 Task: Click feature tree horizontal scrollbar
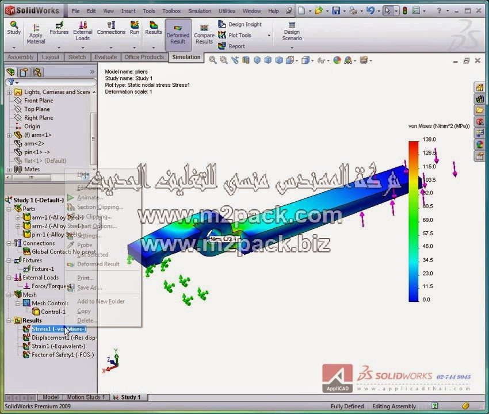tap(31, 177)
